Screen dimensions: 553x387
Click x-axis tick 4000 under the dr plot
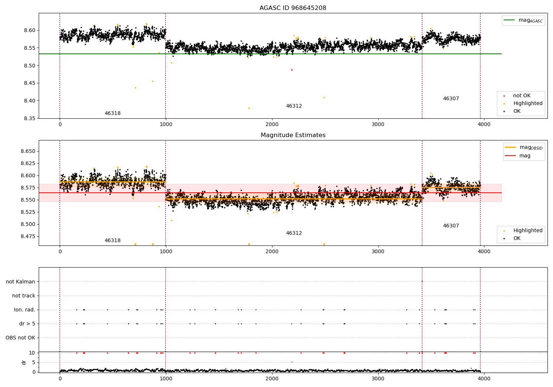484,379
